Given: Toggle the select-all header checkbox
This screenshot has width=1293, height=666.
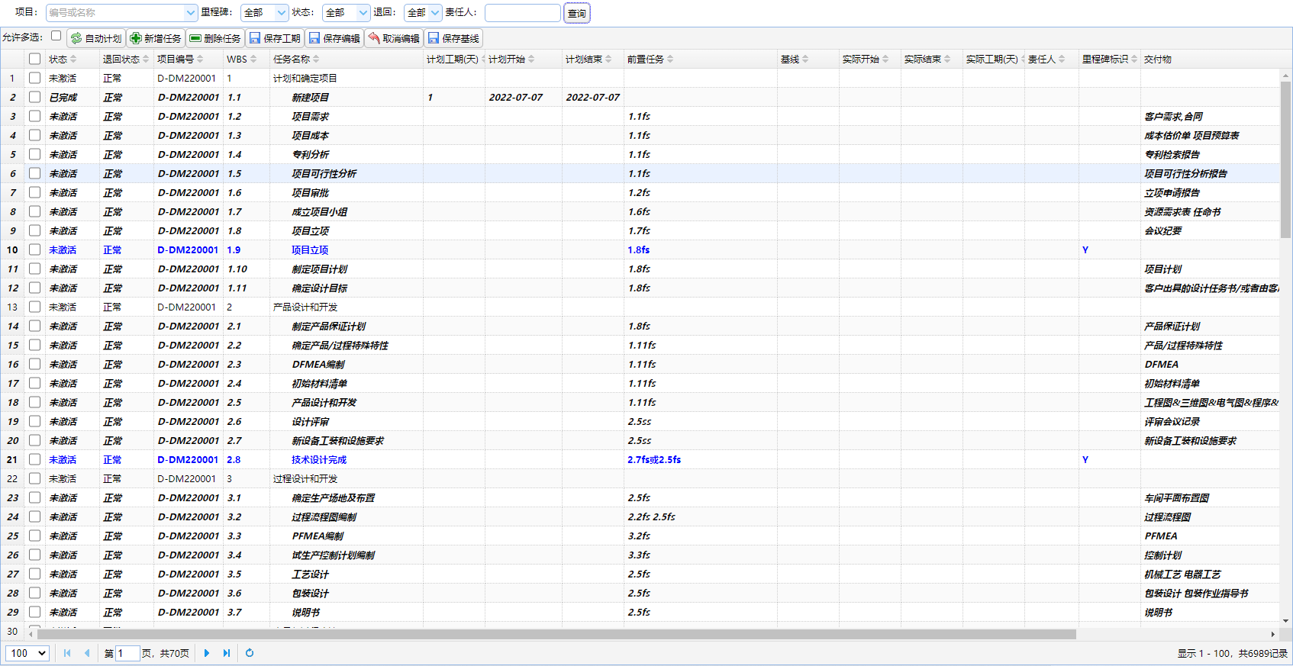Looking at the screenshot, I should [x=34, y=59].
